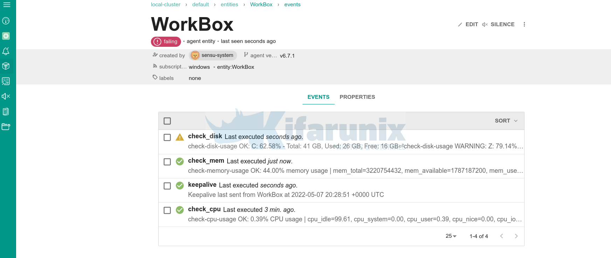
Task: Click the agent version branch icon
Action: 246,54
